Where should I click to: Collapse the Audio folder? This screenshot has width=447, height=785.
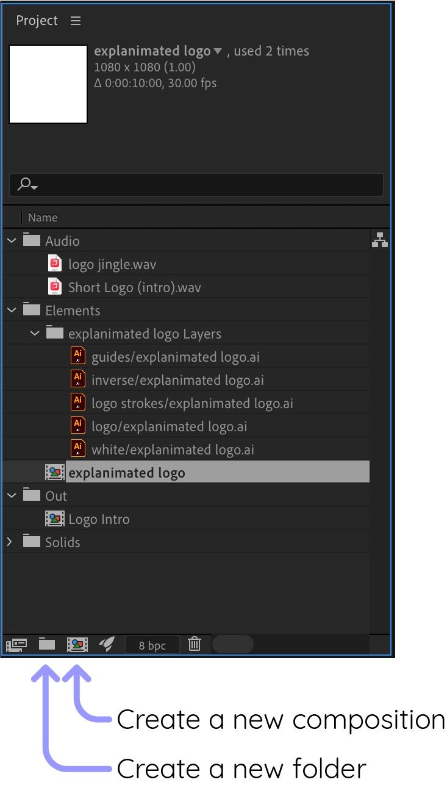pos(11,240)
